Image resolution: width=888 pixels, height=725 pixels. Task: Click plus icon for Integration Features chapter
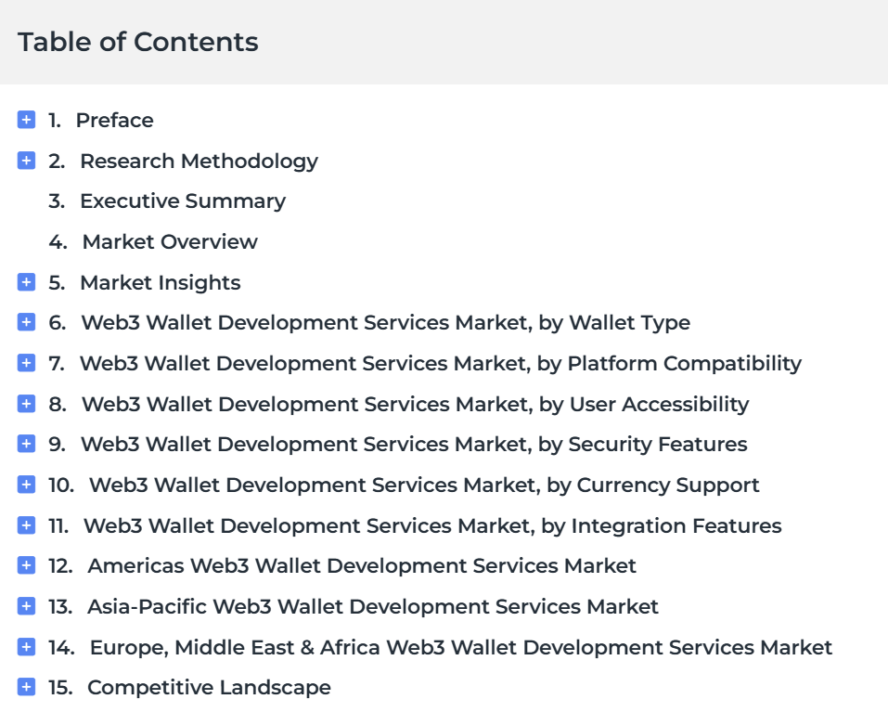[x=26, y=525]
